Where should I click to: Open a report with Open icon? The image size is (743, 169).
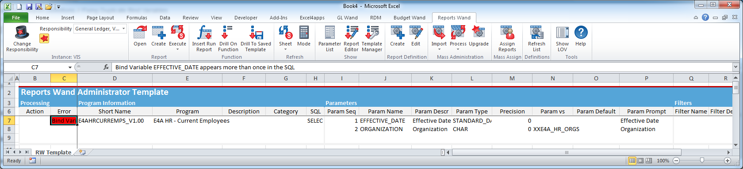[x=140, y=33]
